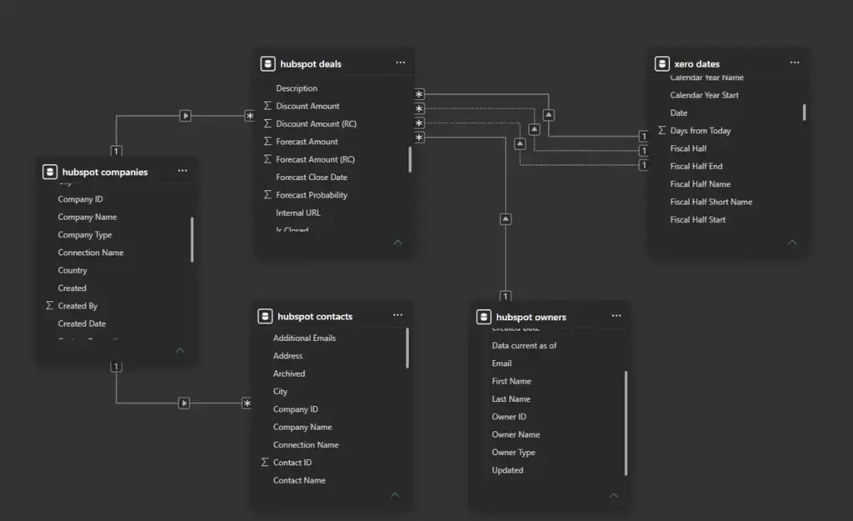This screenshot has width=853, height=521.
Task: Select Company Name in hubspot contacts table
Action: [x=302, y=427]
